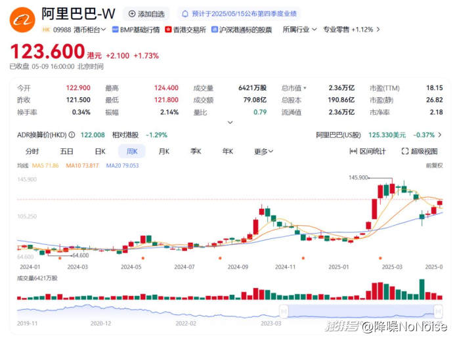The width and height of the screenshot is (453, 340).
Task: Click the tallest green volume bar
Action: coord(421,289)
